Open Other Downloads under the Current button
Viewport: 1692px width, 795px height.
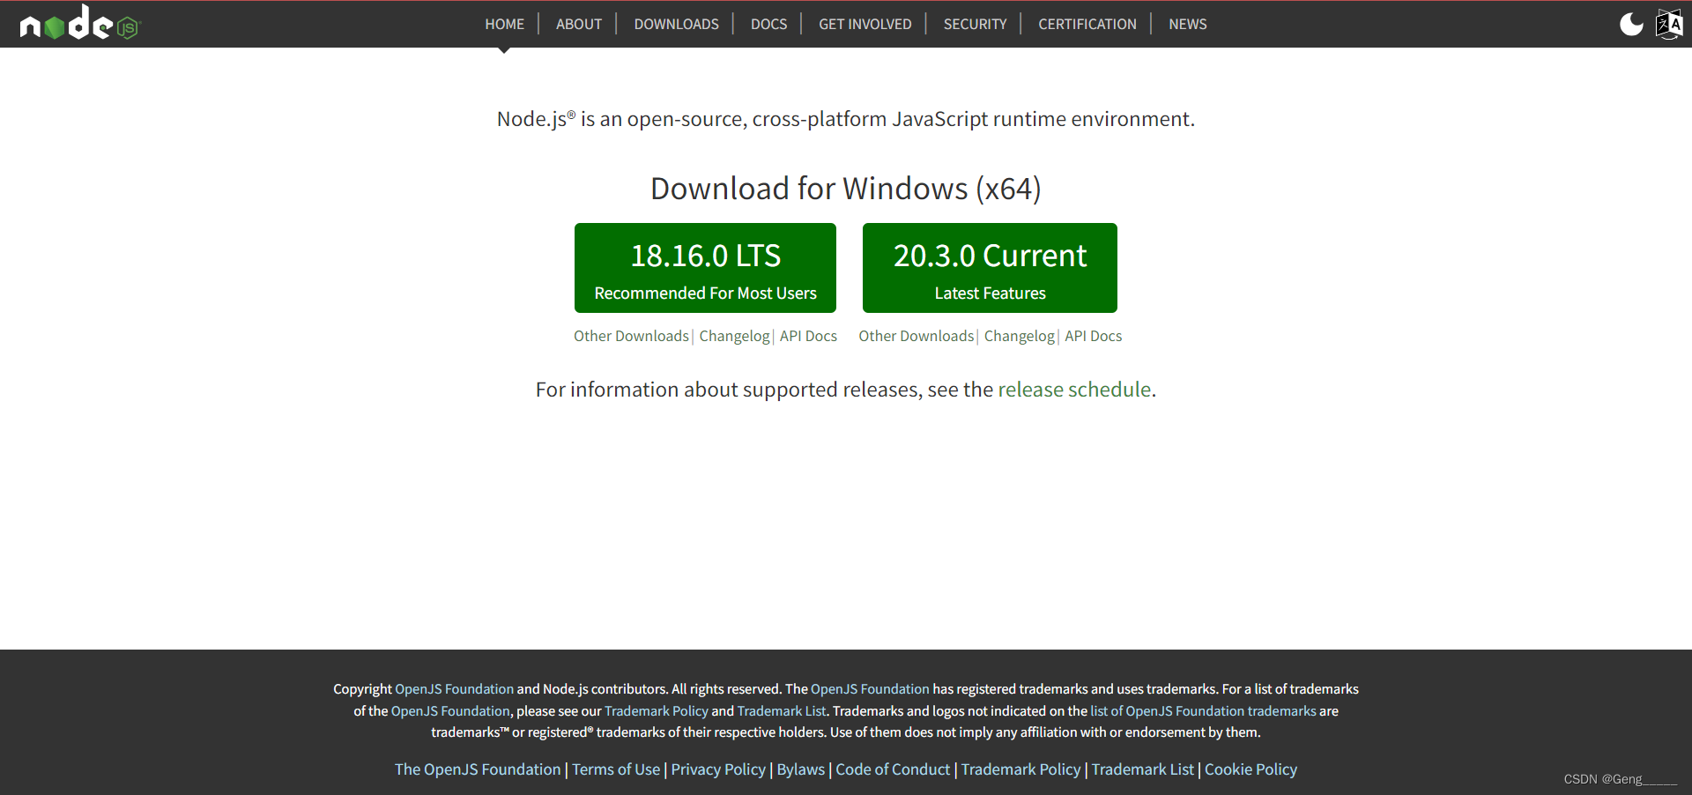point(916,336)
